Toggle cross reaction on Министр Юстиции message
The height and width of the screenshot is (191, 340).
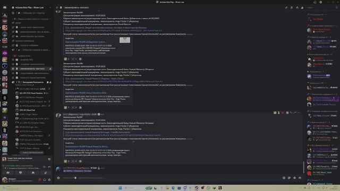click(74, 161)
